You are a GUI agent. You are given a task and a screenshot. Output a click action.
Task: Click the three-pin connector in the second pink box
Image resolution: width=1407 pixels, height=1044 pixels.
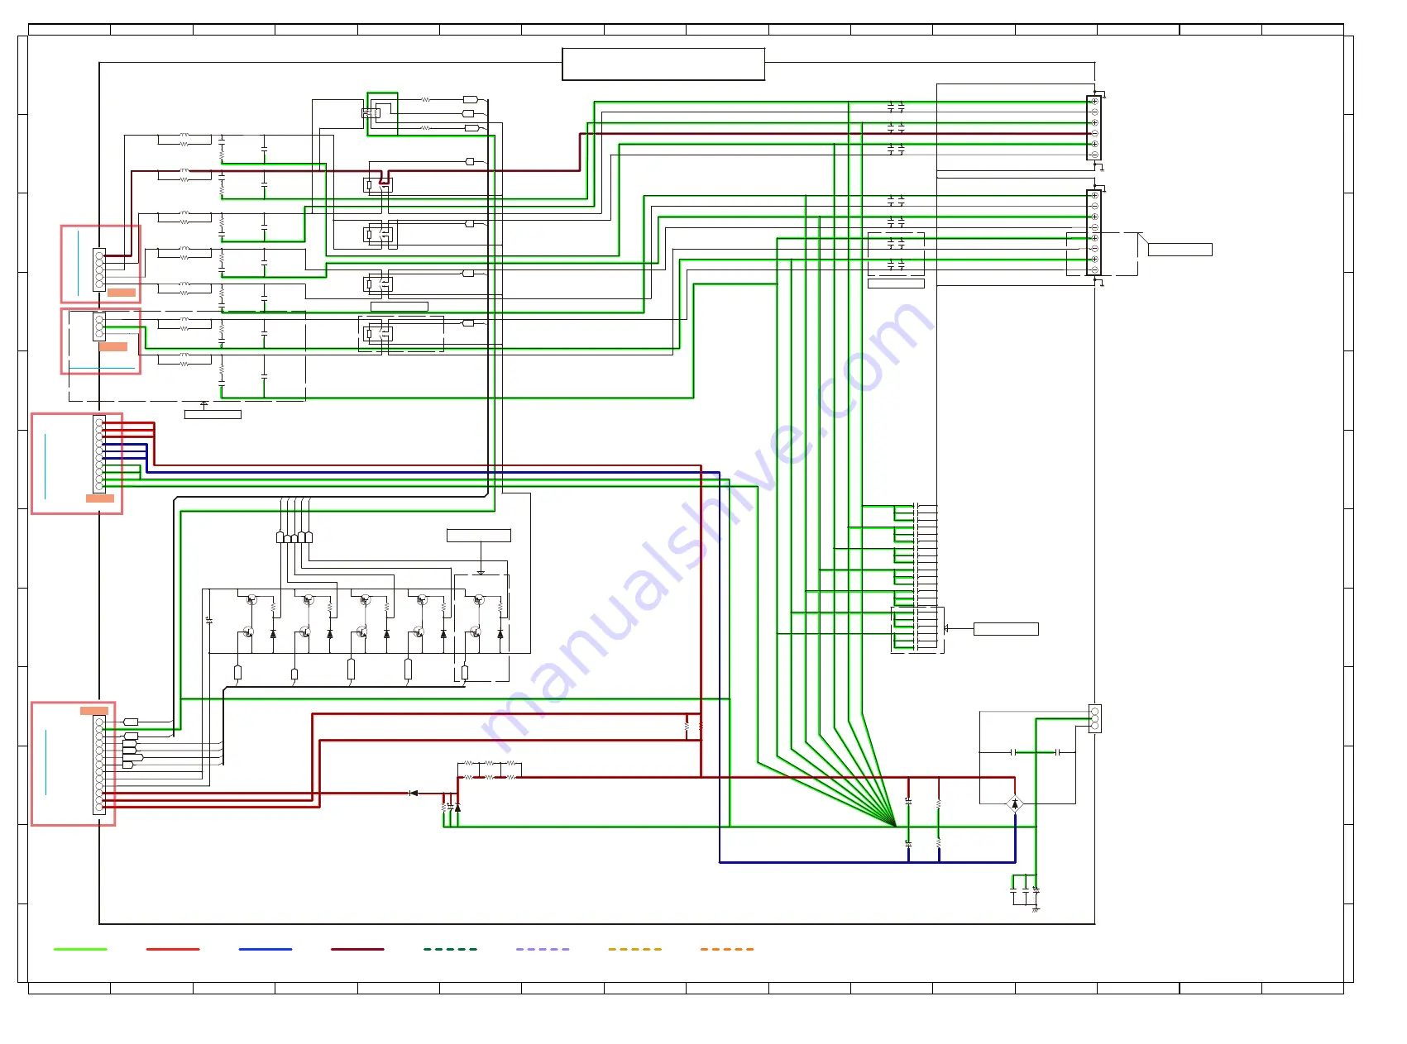click(x=99, y=327)
